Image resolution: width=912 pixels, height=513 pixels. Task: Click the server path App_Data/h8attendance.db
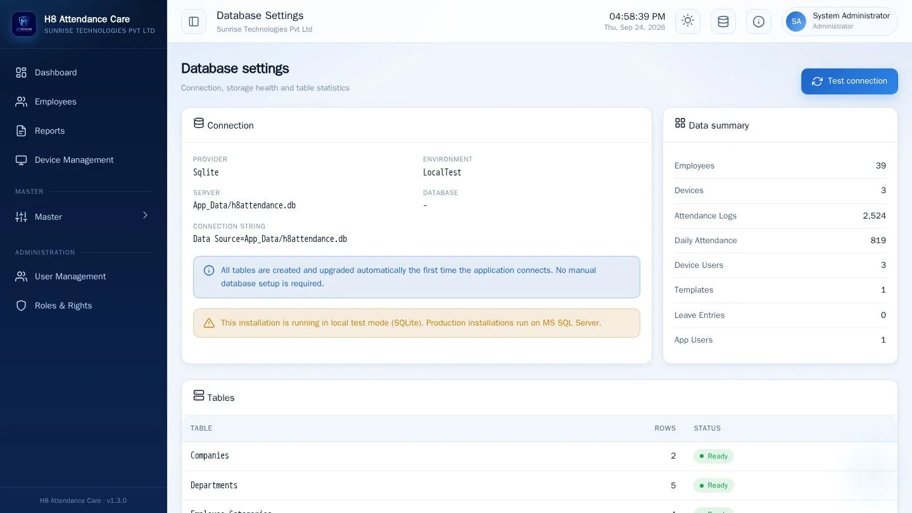click(244, 205)
